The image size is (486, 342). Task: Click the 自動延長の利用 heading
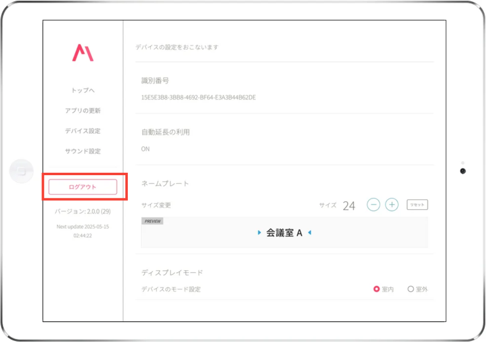165,132
